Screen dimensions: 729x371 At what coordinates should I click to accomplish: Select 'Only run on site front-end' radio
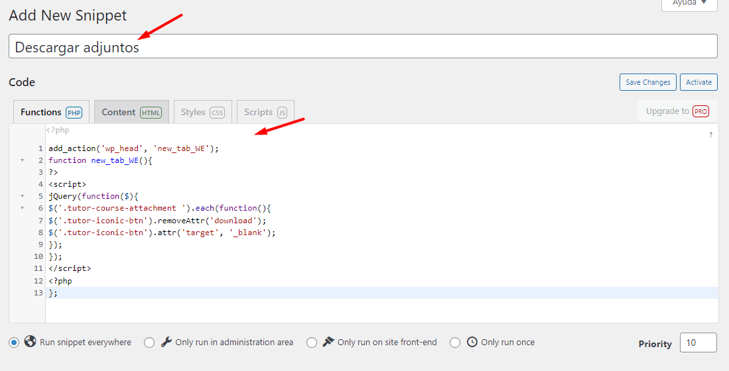click(312, 343)
